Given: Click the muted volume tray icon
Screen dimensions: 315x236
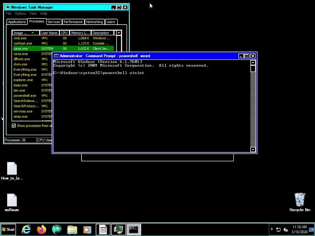Looking at the screenshot, I should tap(285, 229).
